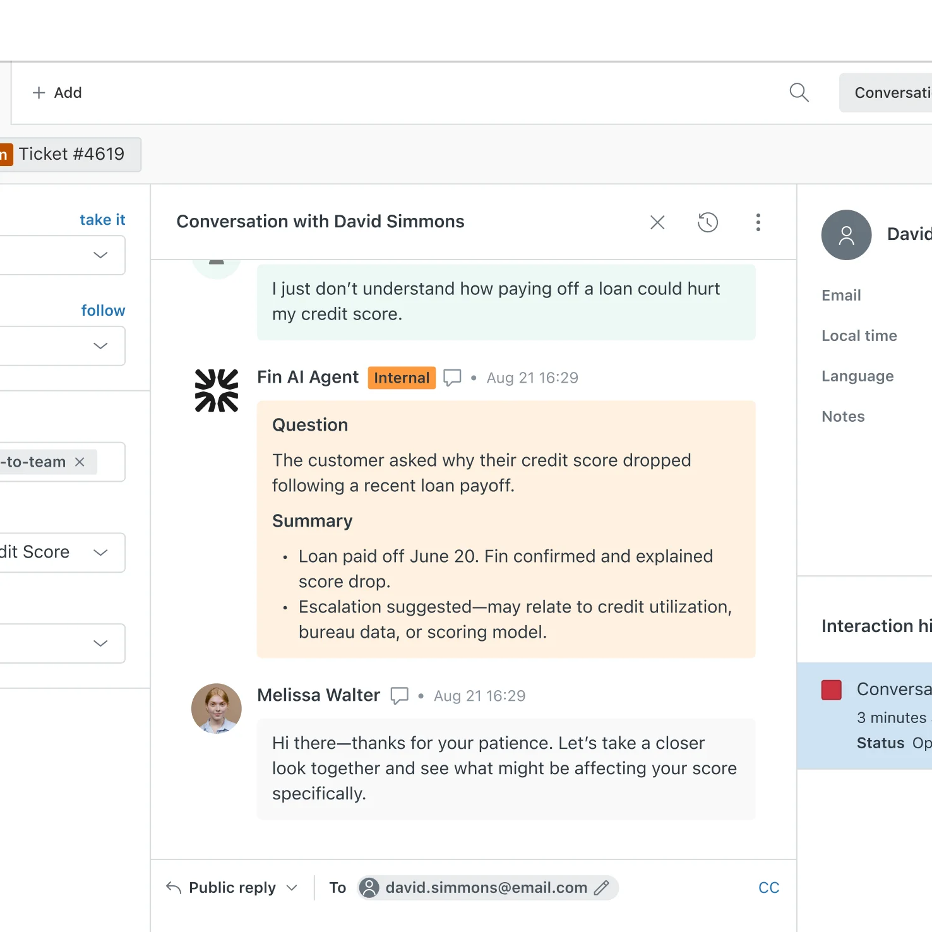Open the Notes section in the profile panel
Screen dimensions: 932x932
coord(842,416)
